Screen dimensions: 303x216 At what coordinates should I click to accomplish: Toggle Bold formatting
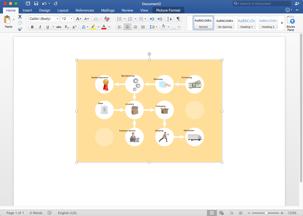click(x=32, y=27)
